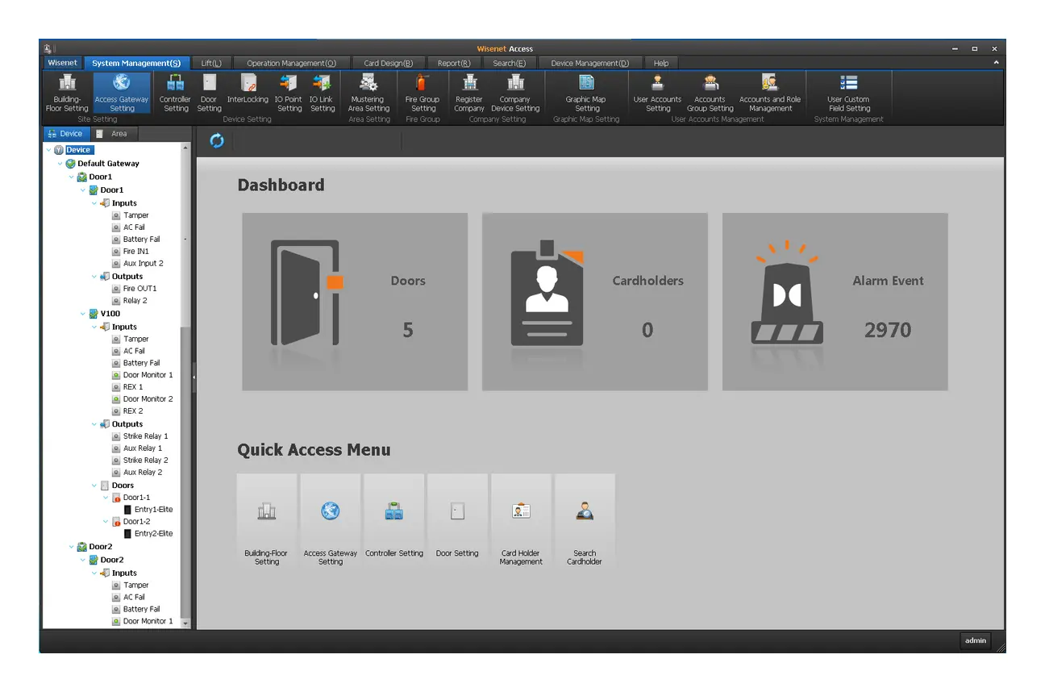Viewport: 1045px width, 692px height.
Task: Open the Card Holder Management tile
Action: (x=521, y=522)
